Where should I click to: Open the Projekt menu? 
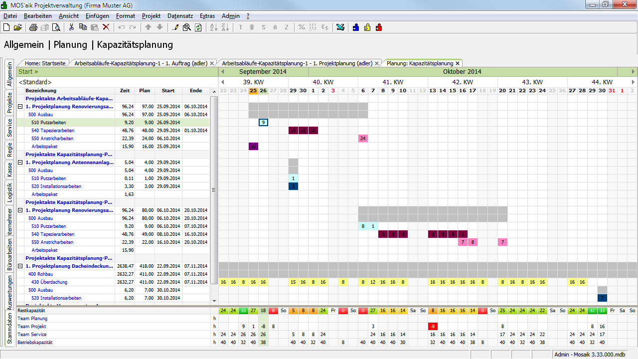coord(151,16)
